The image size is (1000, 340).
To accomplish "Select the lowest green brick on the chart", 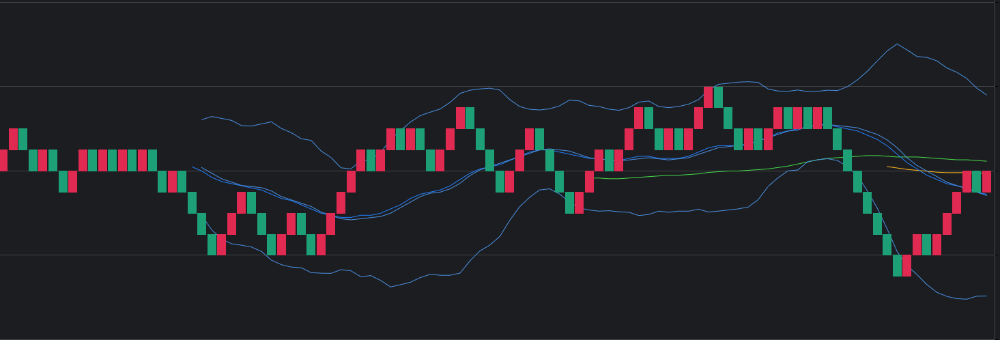I will point(897,266).
